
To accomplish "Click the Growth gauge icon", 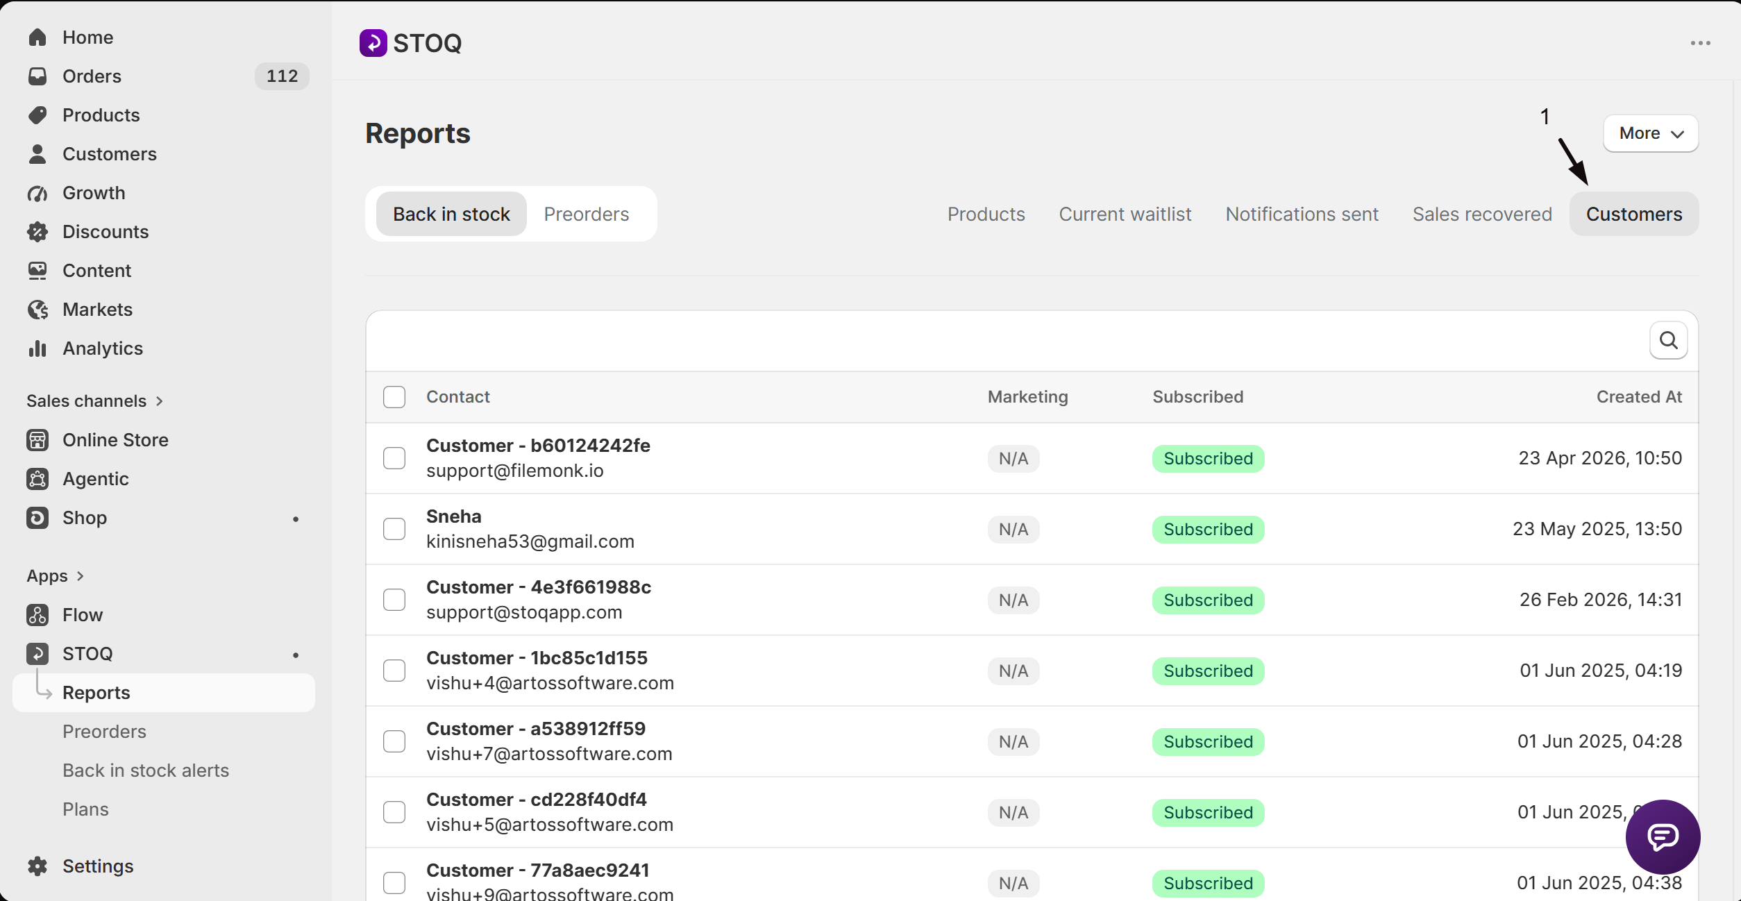I will [37, 192].
